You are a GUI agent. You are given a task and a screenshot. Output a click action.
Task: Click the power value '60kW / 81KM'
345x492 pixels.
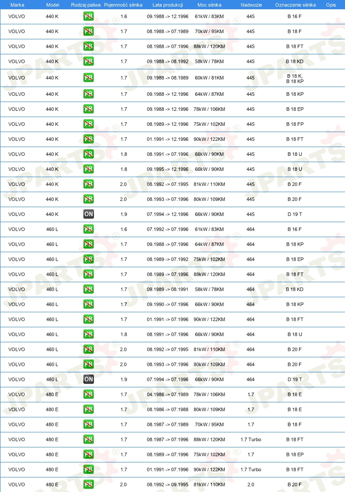tap(209, 78)
